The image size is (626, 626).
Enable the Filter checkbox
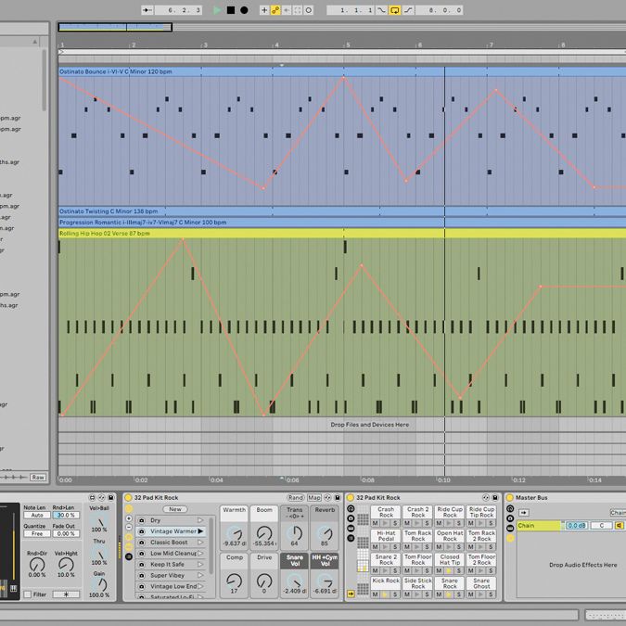[28, 594]
